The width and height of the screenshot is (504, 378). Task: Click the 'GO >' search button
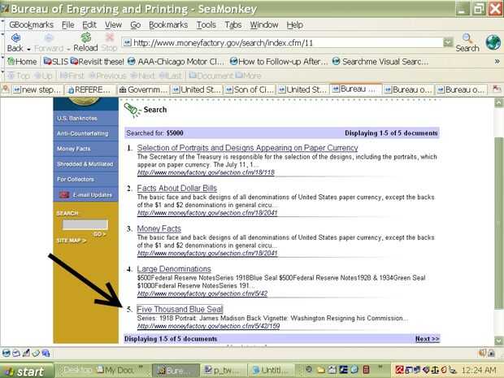[100, 234]
